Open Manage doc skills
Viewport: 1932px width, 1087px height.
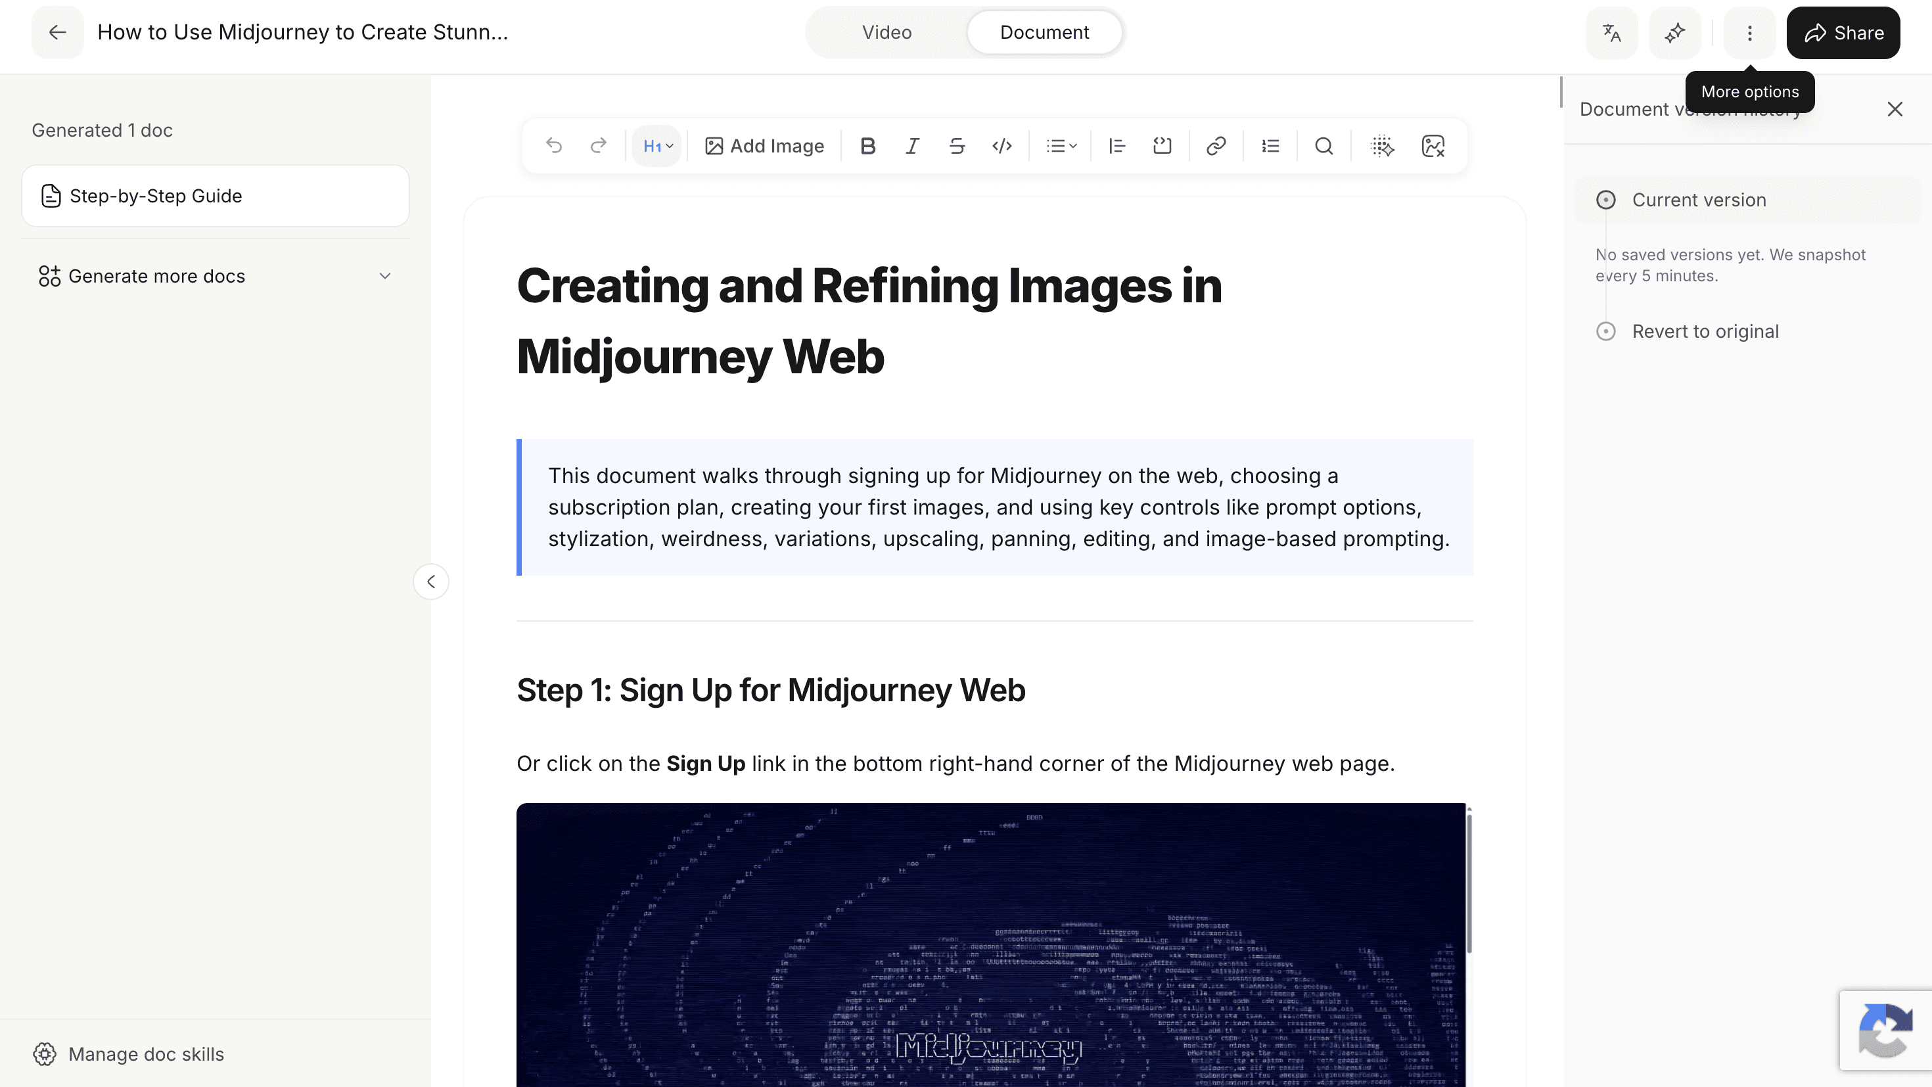tap(128, 1054)
